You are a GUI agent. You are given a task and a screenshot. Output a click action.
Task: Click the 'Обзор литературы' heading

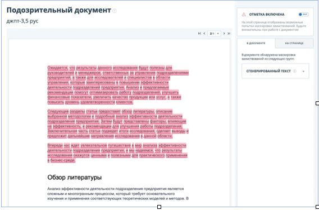(x=75, y=178)
